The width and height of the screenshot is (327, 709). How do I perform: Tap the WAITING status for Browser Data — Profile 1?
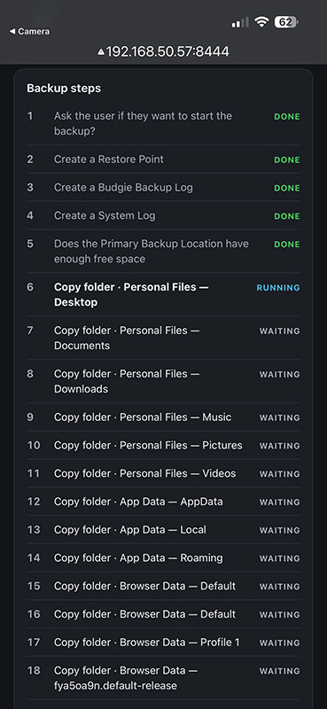coord(279,643)
